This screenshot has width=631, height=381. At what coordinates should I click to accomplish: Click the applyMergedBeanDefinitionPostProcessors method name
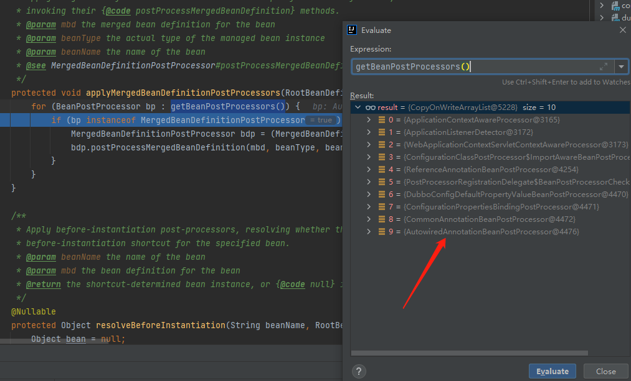(183, 93)
